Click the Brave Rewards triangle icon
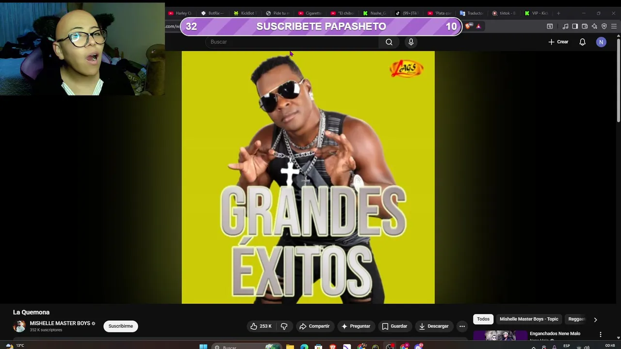621x349 pixels. coord(478,26)
